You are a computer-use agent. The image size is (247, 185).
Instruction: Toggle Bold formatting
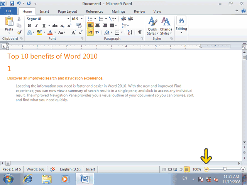coord(29,26)
